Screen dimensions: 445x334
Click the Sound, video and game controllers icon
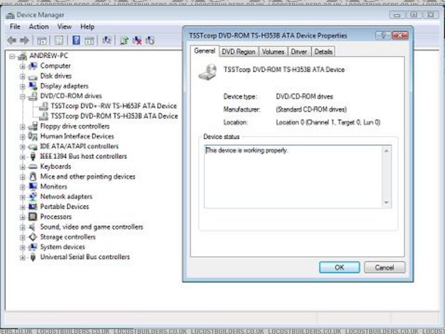tap(33, 227)
